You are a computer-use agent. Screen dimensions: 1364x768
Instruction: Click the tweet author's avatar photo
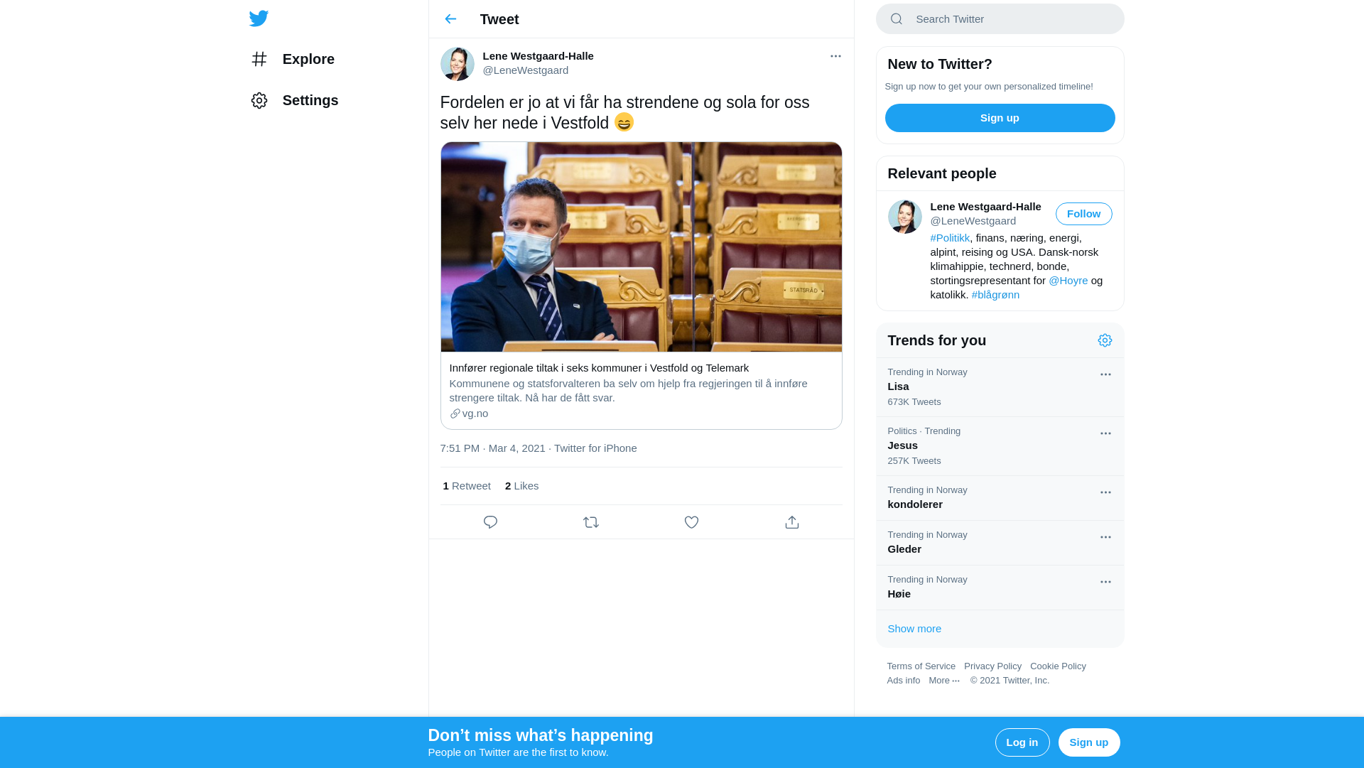tap(458, 64)
